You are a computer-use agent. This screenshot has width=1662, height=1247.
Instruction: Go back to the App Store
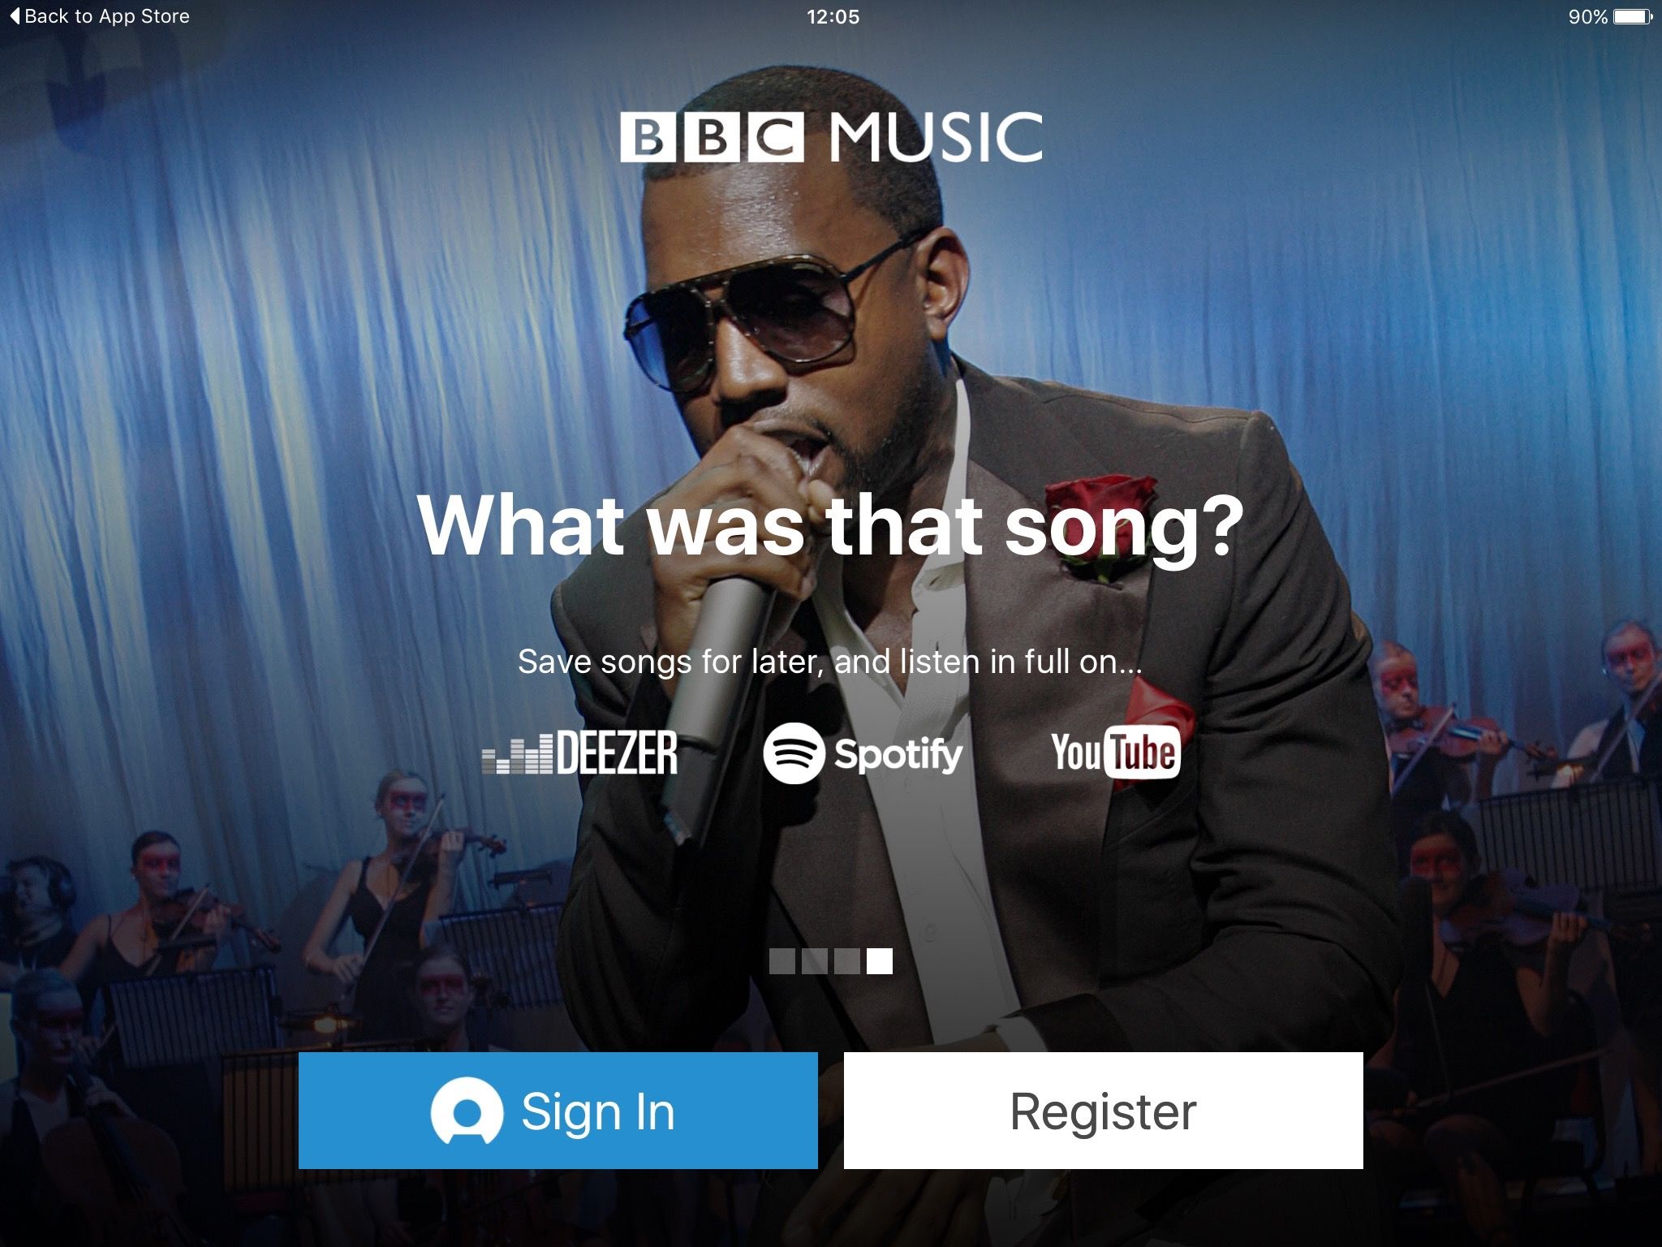click(x=100, y=16)
